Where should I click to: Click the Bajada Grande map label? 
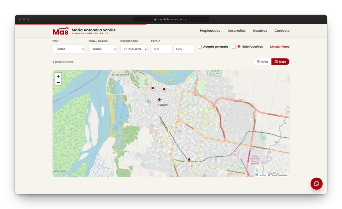pos(120,74)
